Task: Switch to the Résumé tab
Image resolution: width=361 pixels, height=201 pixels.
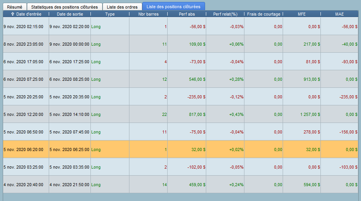Action: 14,7
